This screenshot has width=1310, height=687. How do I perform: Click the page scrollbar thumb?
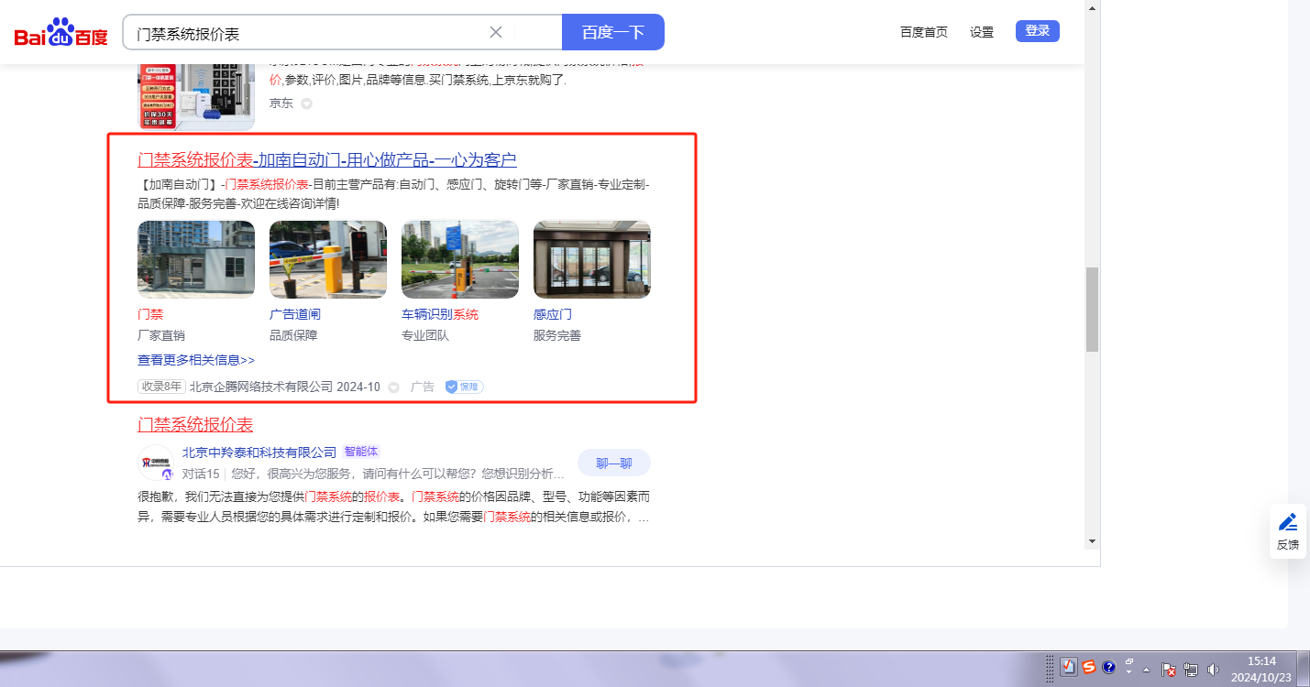tap(1092, 310)
